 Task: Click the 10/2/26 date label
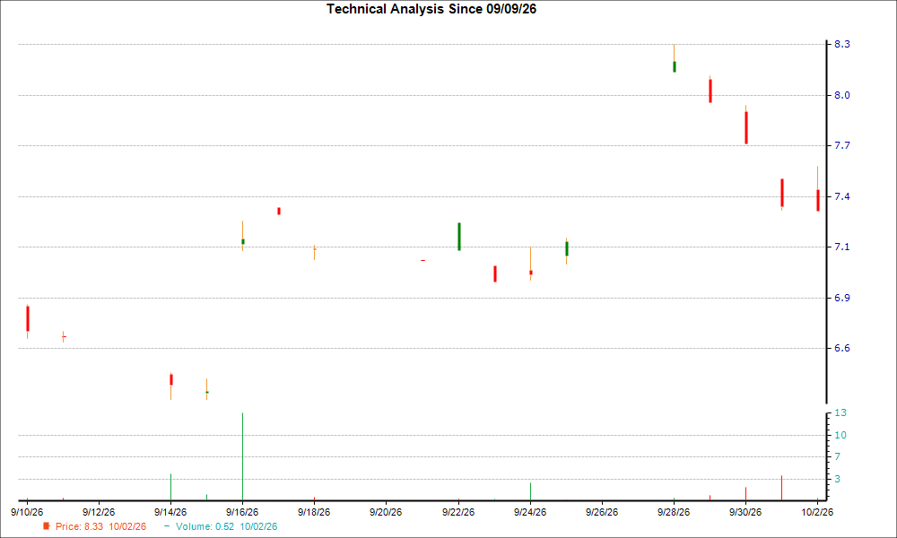coord(817,512)
